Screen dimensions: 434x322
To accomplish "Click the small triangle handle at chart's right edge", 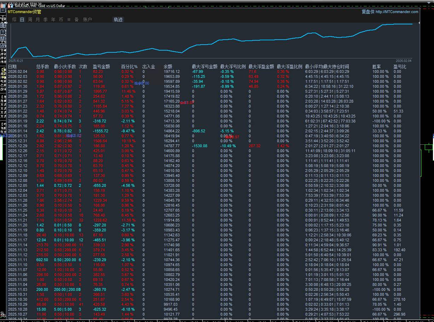I will point(419,23).
